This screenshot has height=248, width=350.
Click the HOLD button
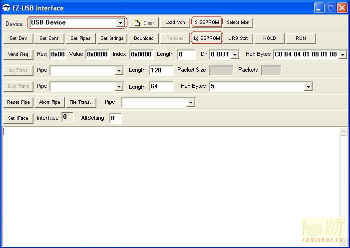270,38
